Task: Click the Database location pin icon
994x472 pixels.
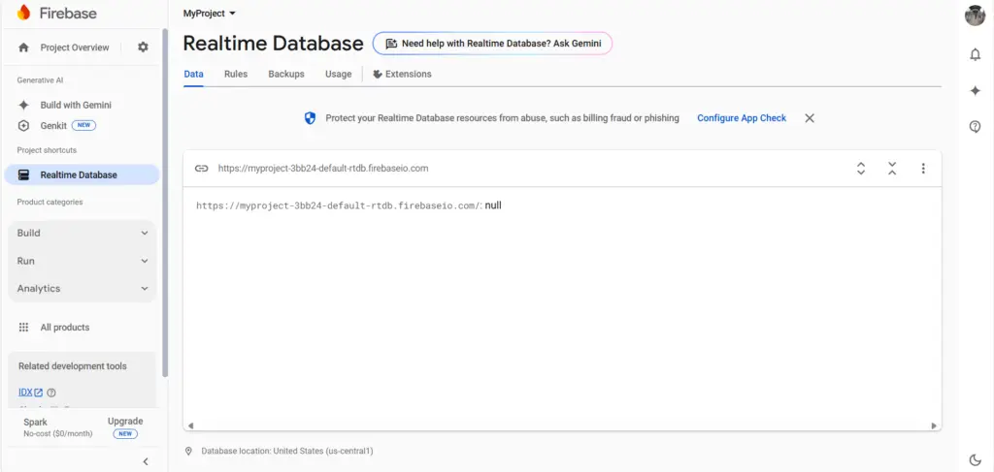Action: 188,451
